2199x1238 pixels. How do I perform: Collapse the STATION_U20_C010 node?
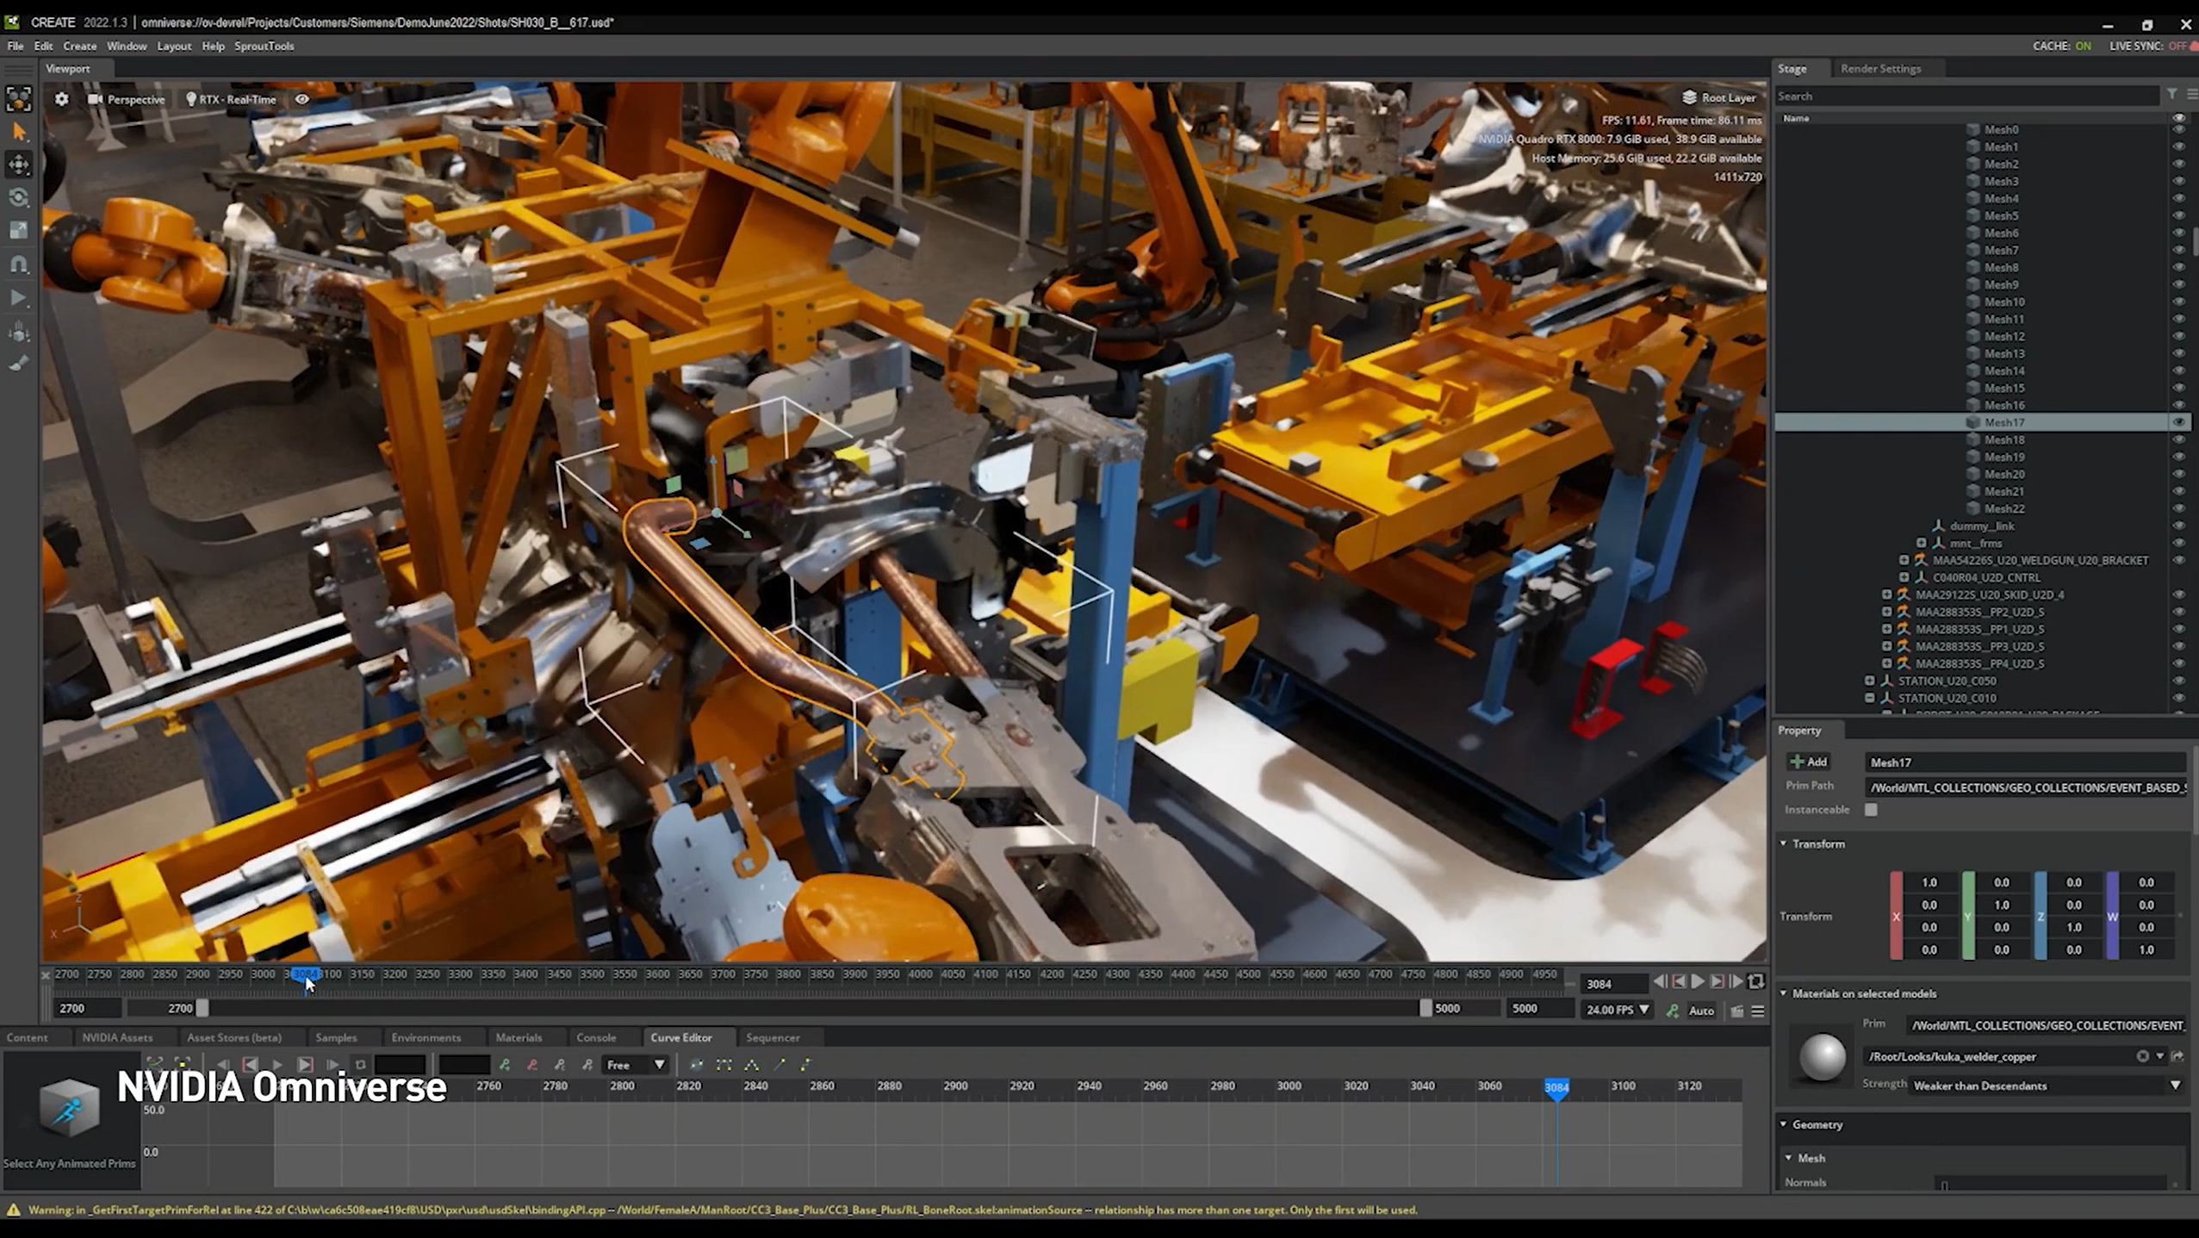pyautogui.click(x=1869, y=698)
